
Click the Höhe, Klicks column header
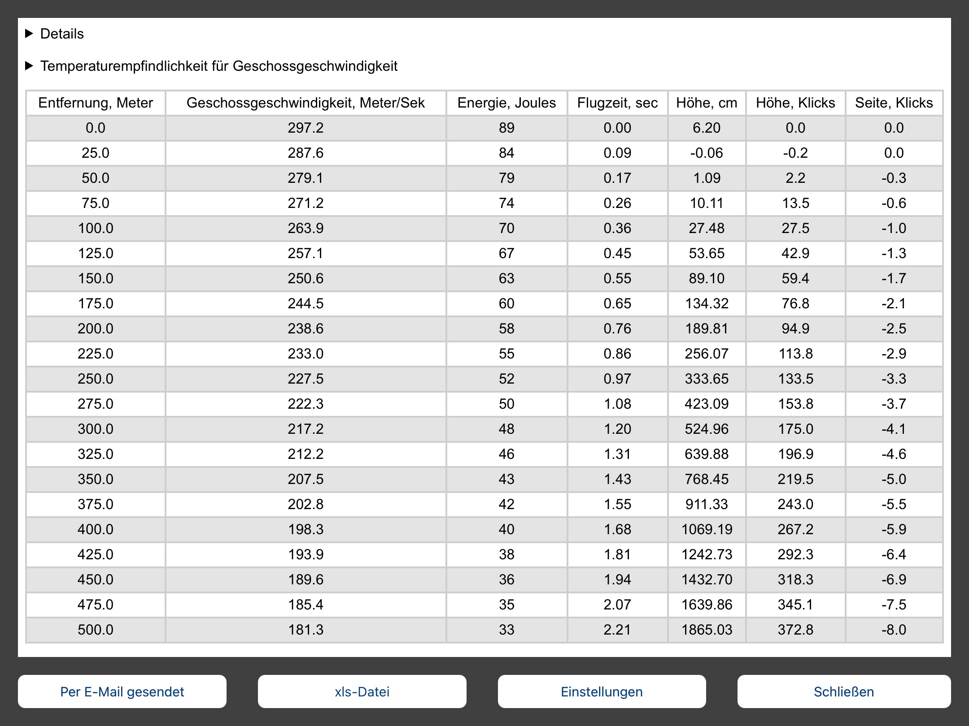click(795, 103)
